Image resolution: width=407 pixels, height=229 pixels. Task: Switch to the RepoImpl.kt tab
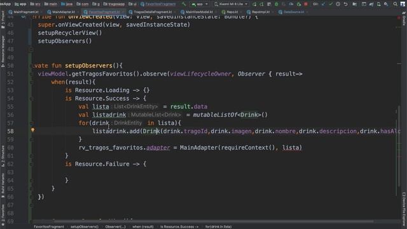259,12
